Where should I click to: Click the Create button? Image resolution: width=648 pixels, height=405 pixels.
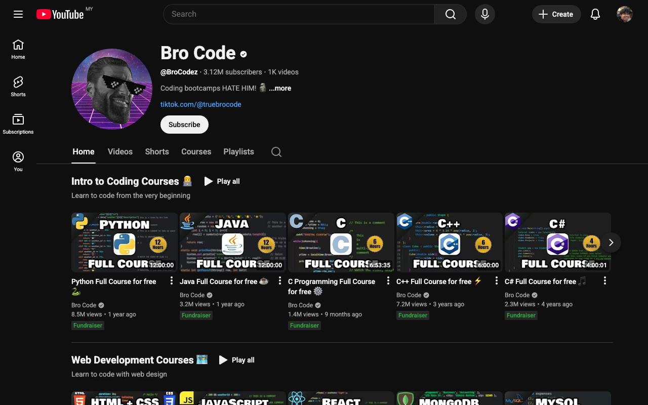556,14
